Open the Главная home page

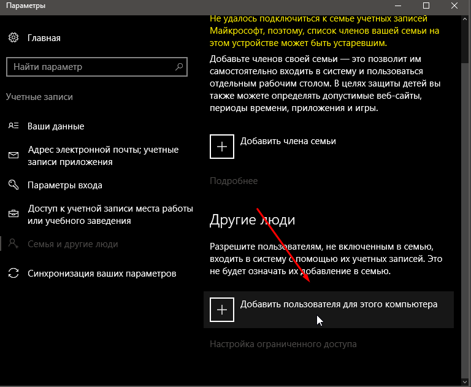(x=44, y=38)
